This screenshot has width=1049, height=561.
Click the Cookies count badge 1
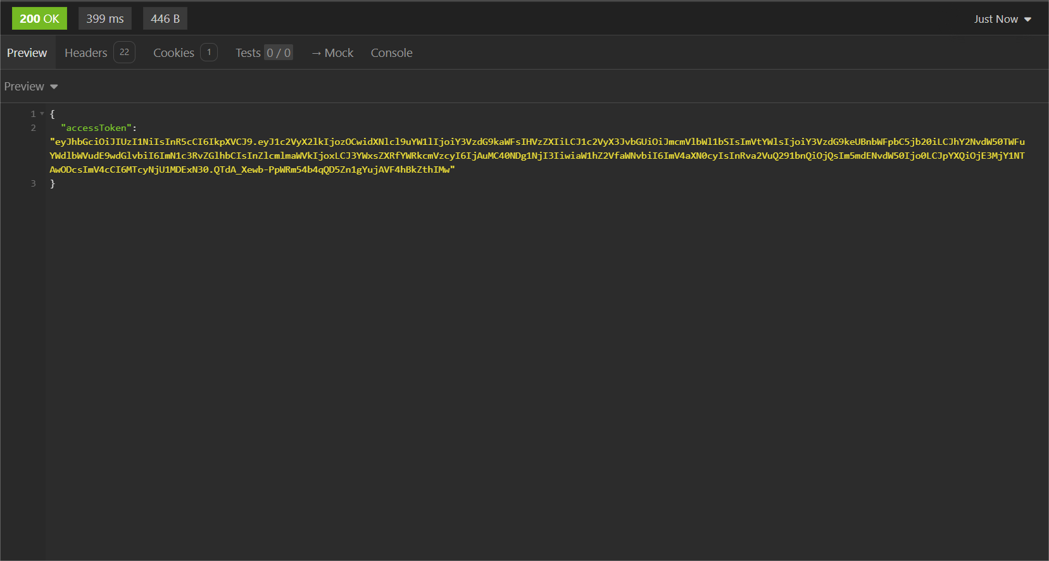pyautogui.click(x=209, y=52)
